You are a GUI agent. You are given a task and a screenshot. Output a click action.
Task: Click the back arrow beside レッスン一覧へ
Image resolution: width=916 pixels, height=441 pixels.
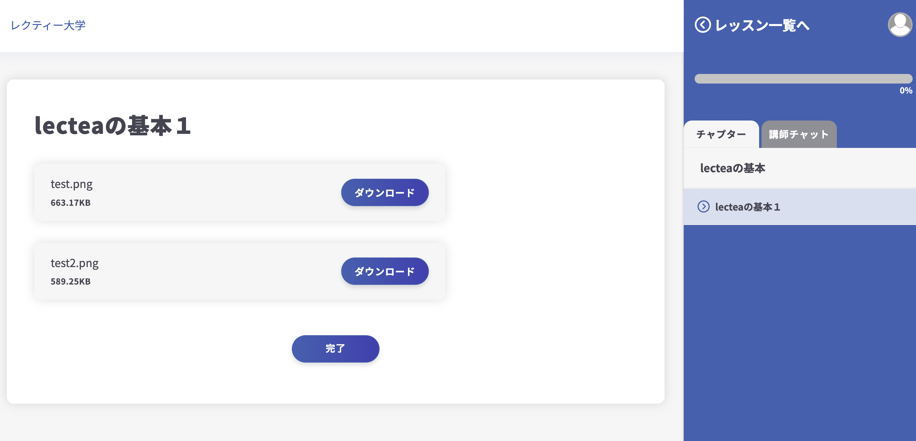coord(702,26)
